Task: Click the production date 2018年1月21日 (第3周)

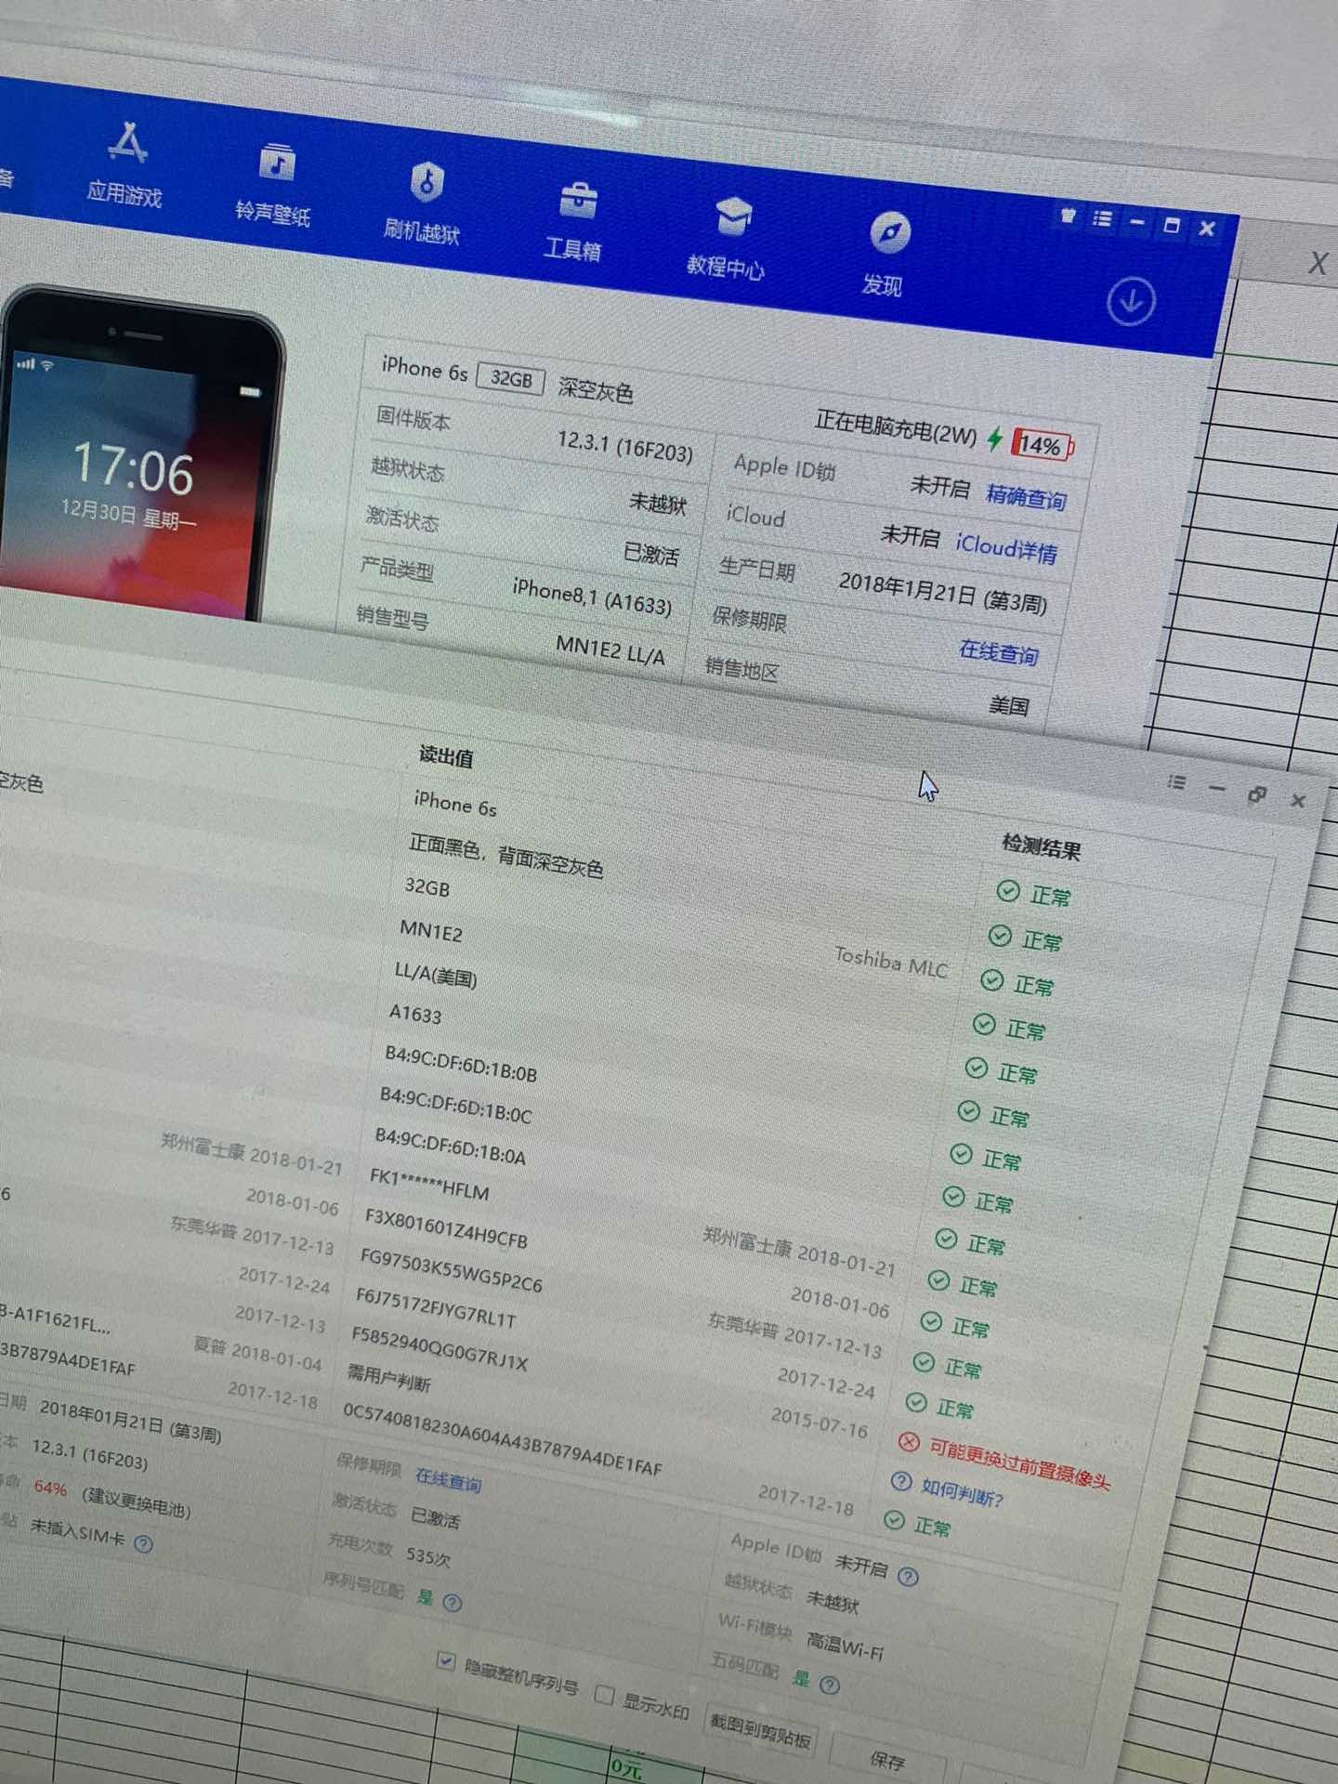Action: [943, 592]
